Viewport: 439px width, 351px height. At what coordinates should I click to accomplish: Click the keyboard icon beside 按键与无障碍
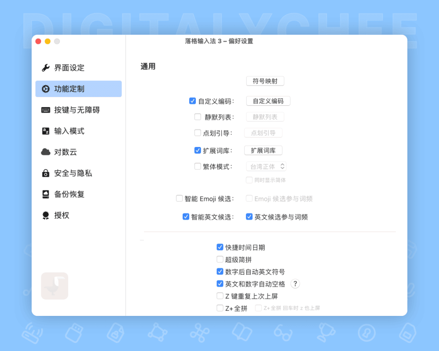click(x=46, y=110)
